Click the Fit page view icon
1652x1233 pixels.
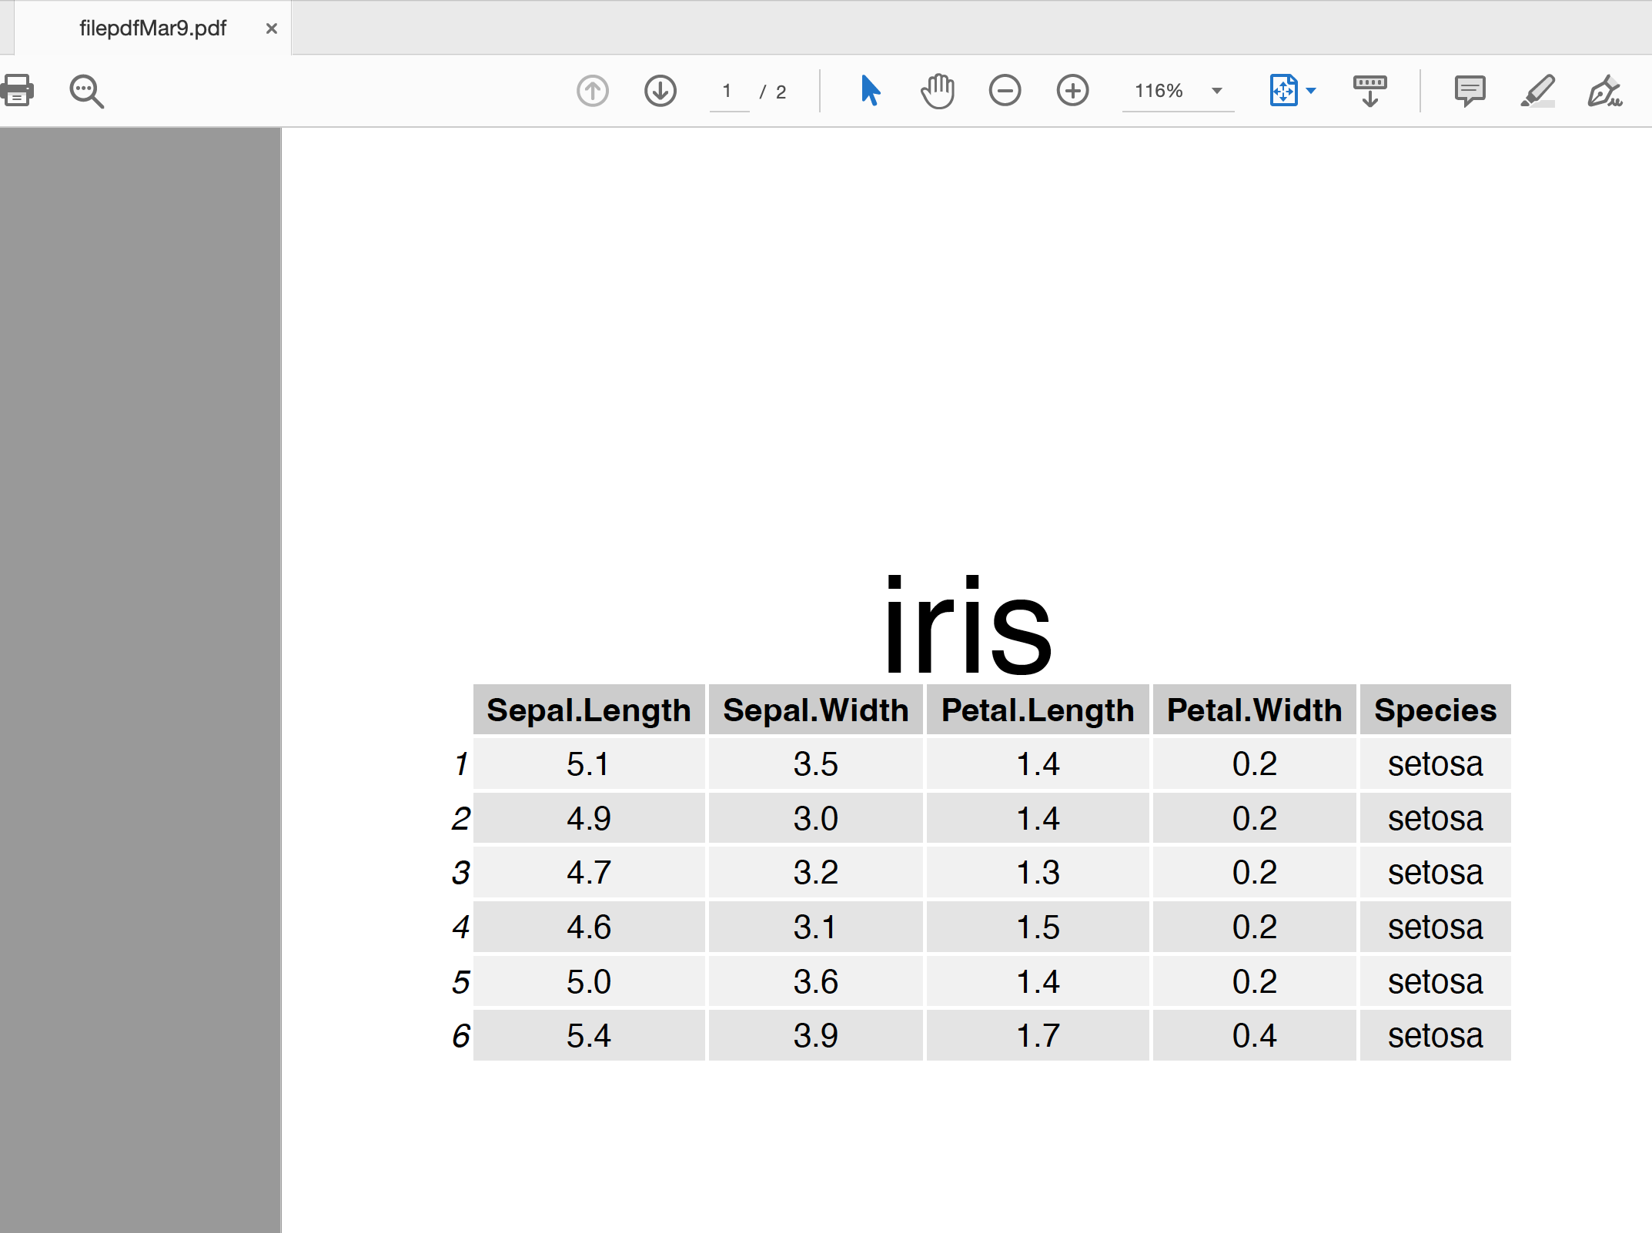click(x=1283, y=90)
